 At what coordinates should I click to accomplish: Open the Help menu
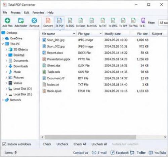pyautogui.click(x=50, y=12)
